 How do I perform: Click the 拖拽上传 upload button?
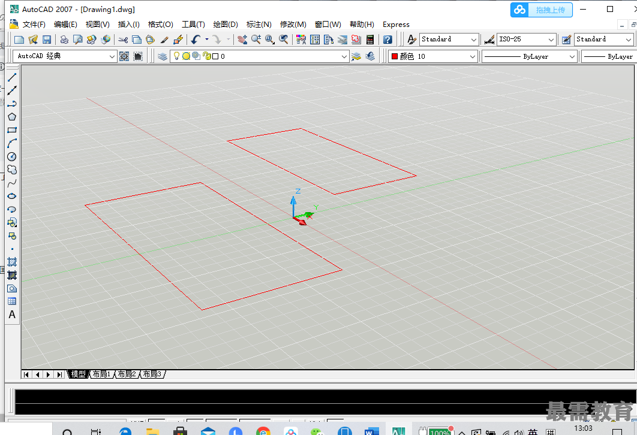click(542, 10)
